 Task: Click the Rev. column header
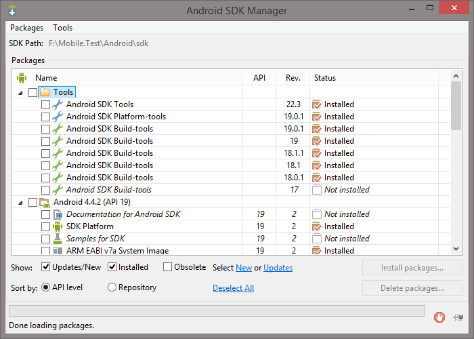pyautogui.click(x=293, y=78)
